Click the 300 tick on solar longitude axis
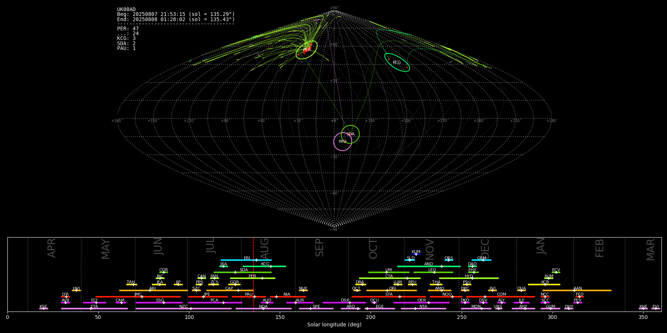 point(552,317)
